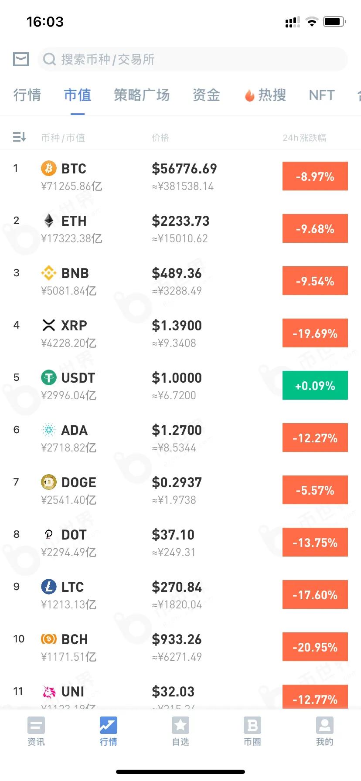Go to 我的 profile in bottom bar

point(324,731)
